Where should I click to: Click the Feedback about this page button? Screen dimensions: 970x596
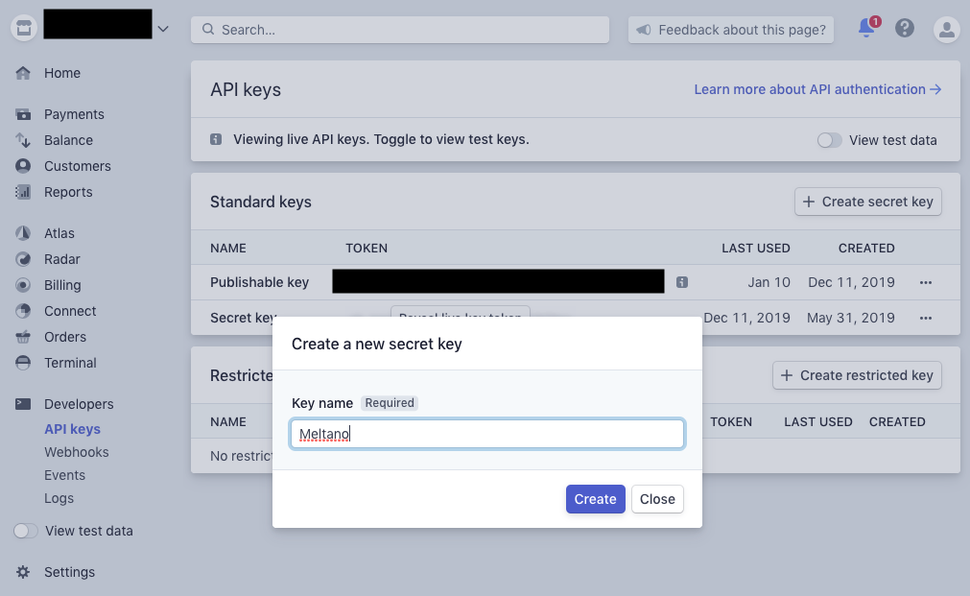click(730, 30)
